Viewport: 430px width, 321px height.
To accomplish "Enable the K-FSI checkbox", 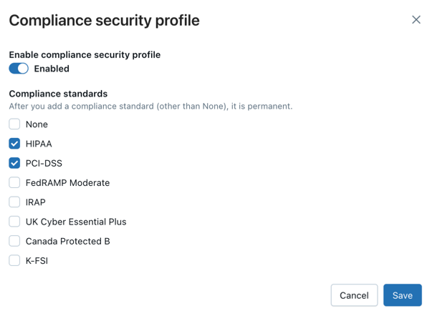I will [x=14, y=261].
